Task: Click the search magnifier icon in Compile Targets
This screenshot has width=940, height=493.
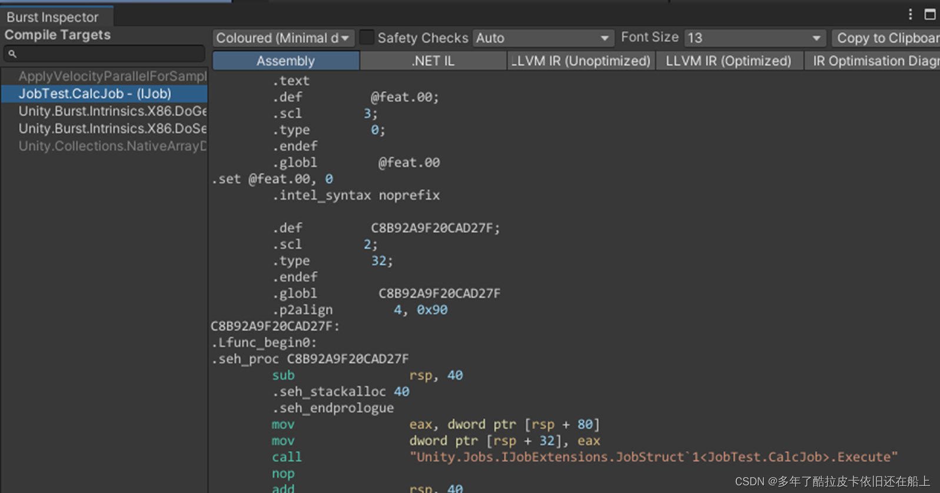Action: (12, 54)
